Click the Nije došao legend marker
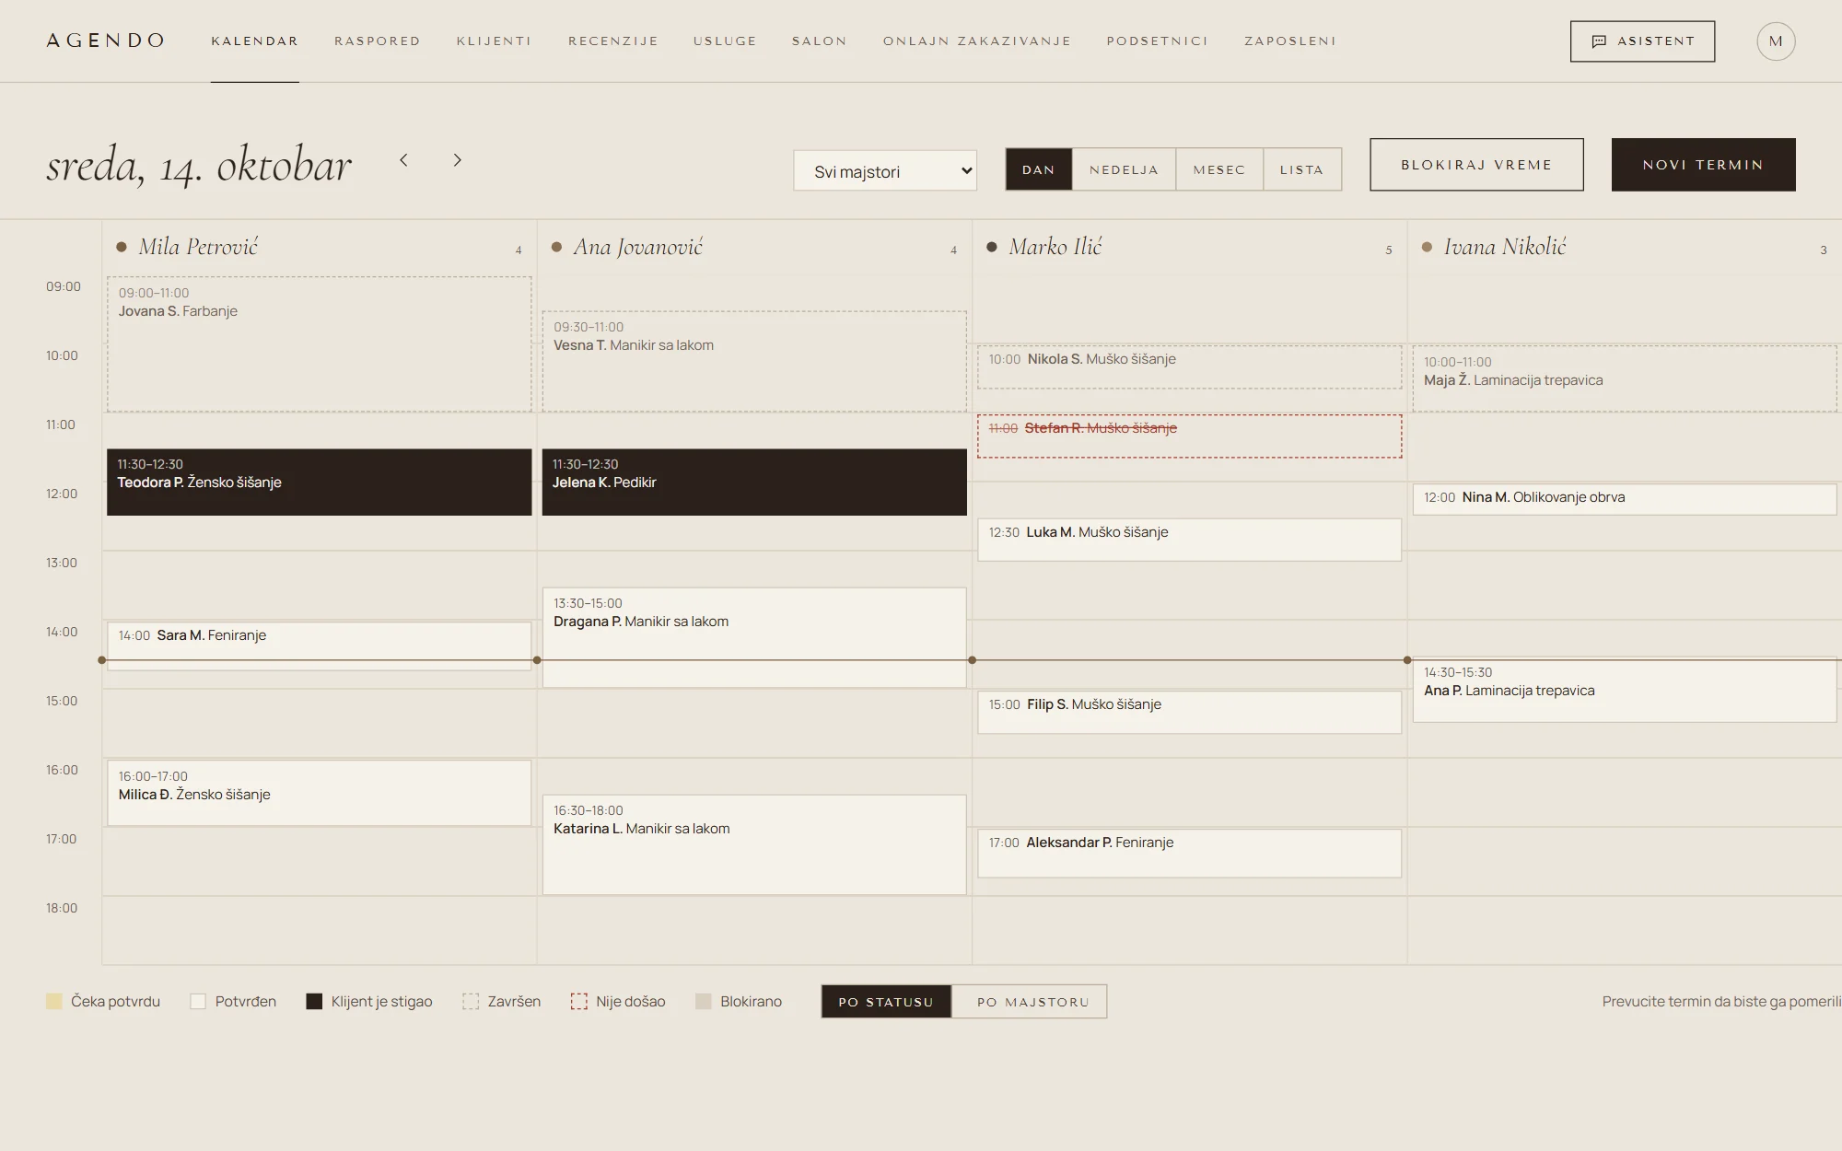 [x=578, y=1002]
